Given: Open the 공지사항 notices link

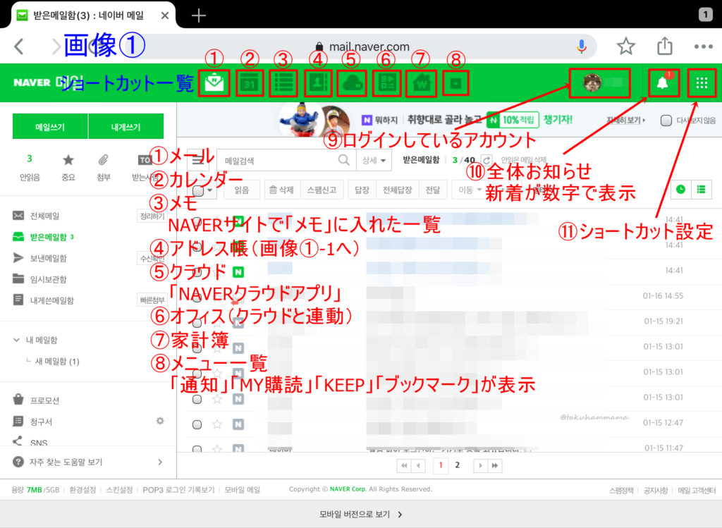Looking at the screenshot, I should point(656,491).
